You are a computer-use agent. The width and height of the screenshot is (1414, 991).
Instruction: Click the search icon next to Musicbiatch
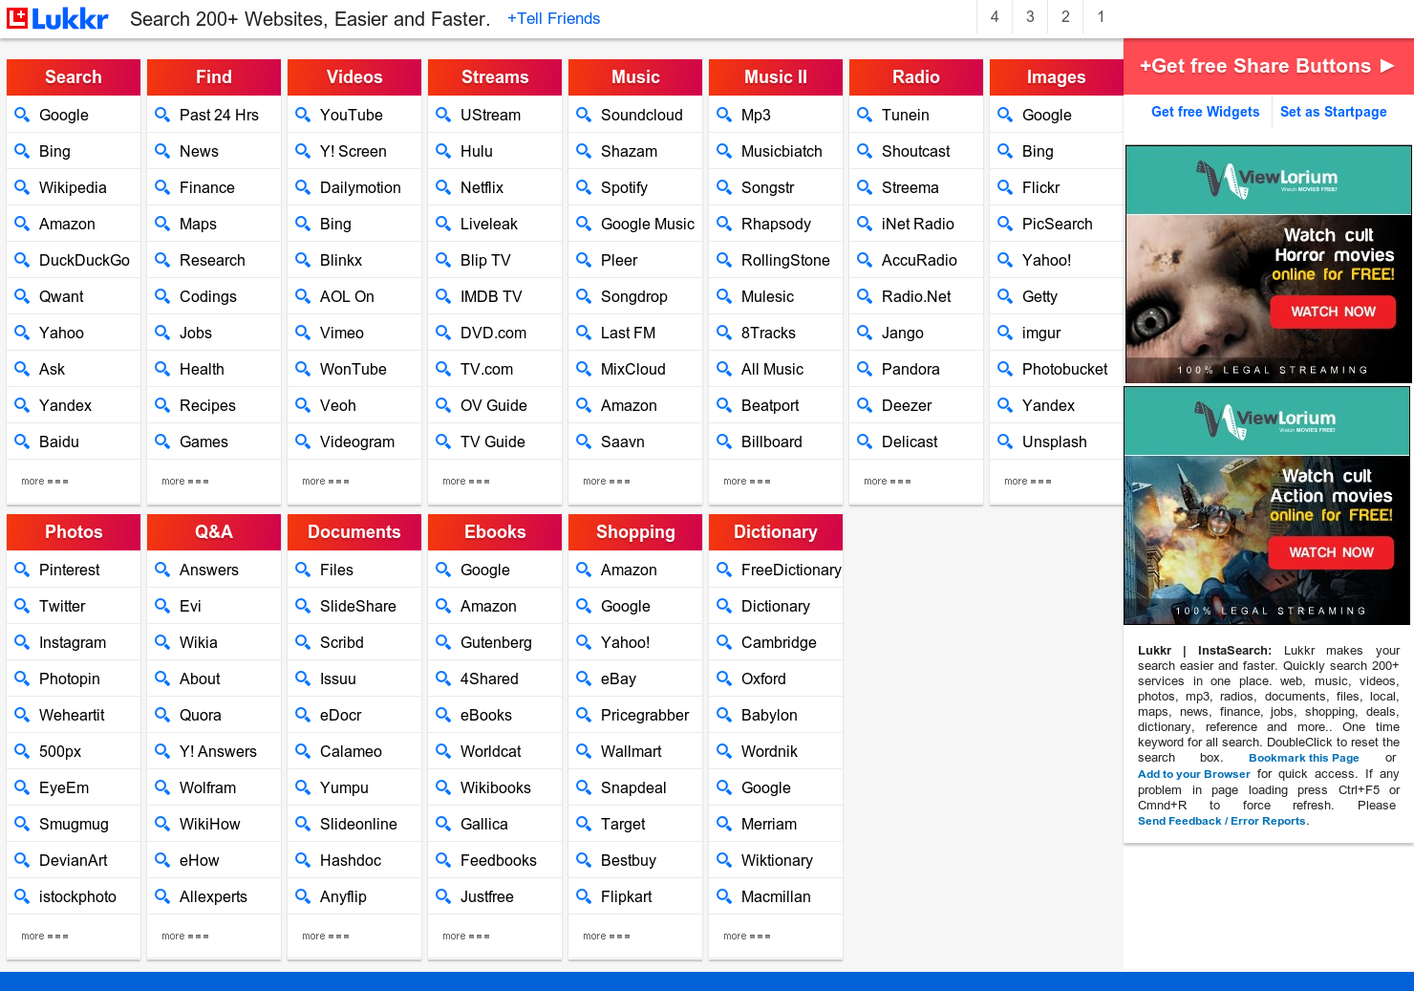tap(724, 151)
